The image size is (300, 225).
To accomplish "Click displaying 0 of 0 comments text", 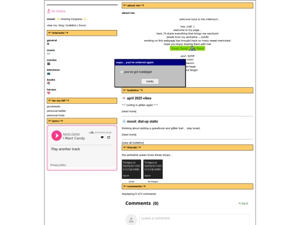I will [139, 194].
